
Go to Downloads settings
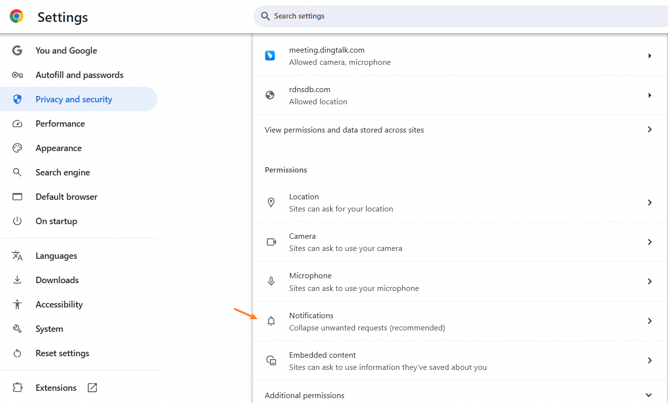pos(57,280)
